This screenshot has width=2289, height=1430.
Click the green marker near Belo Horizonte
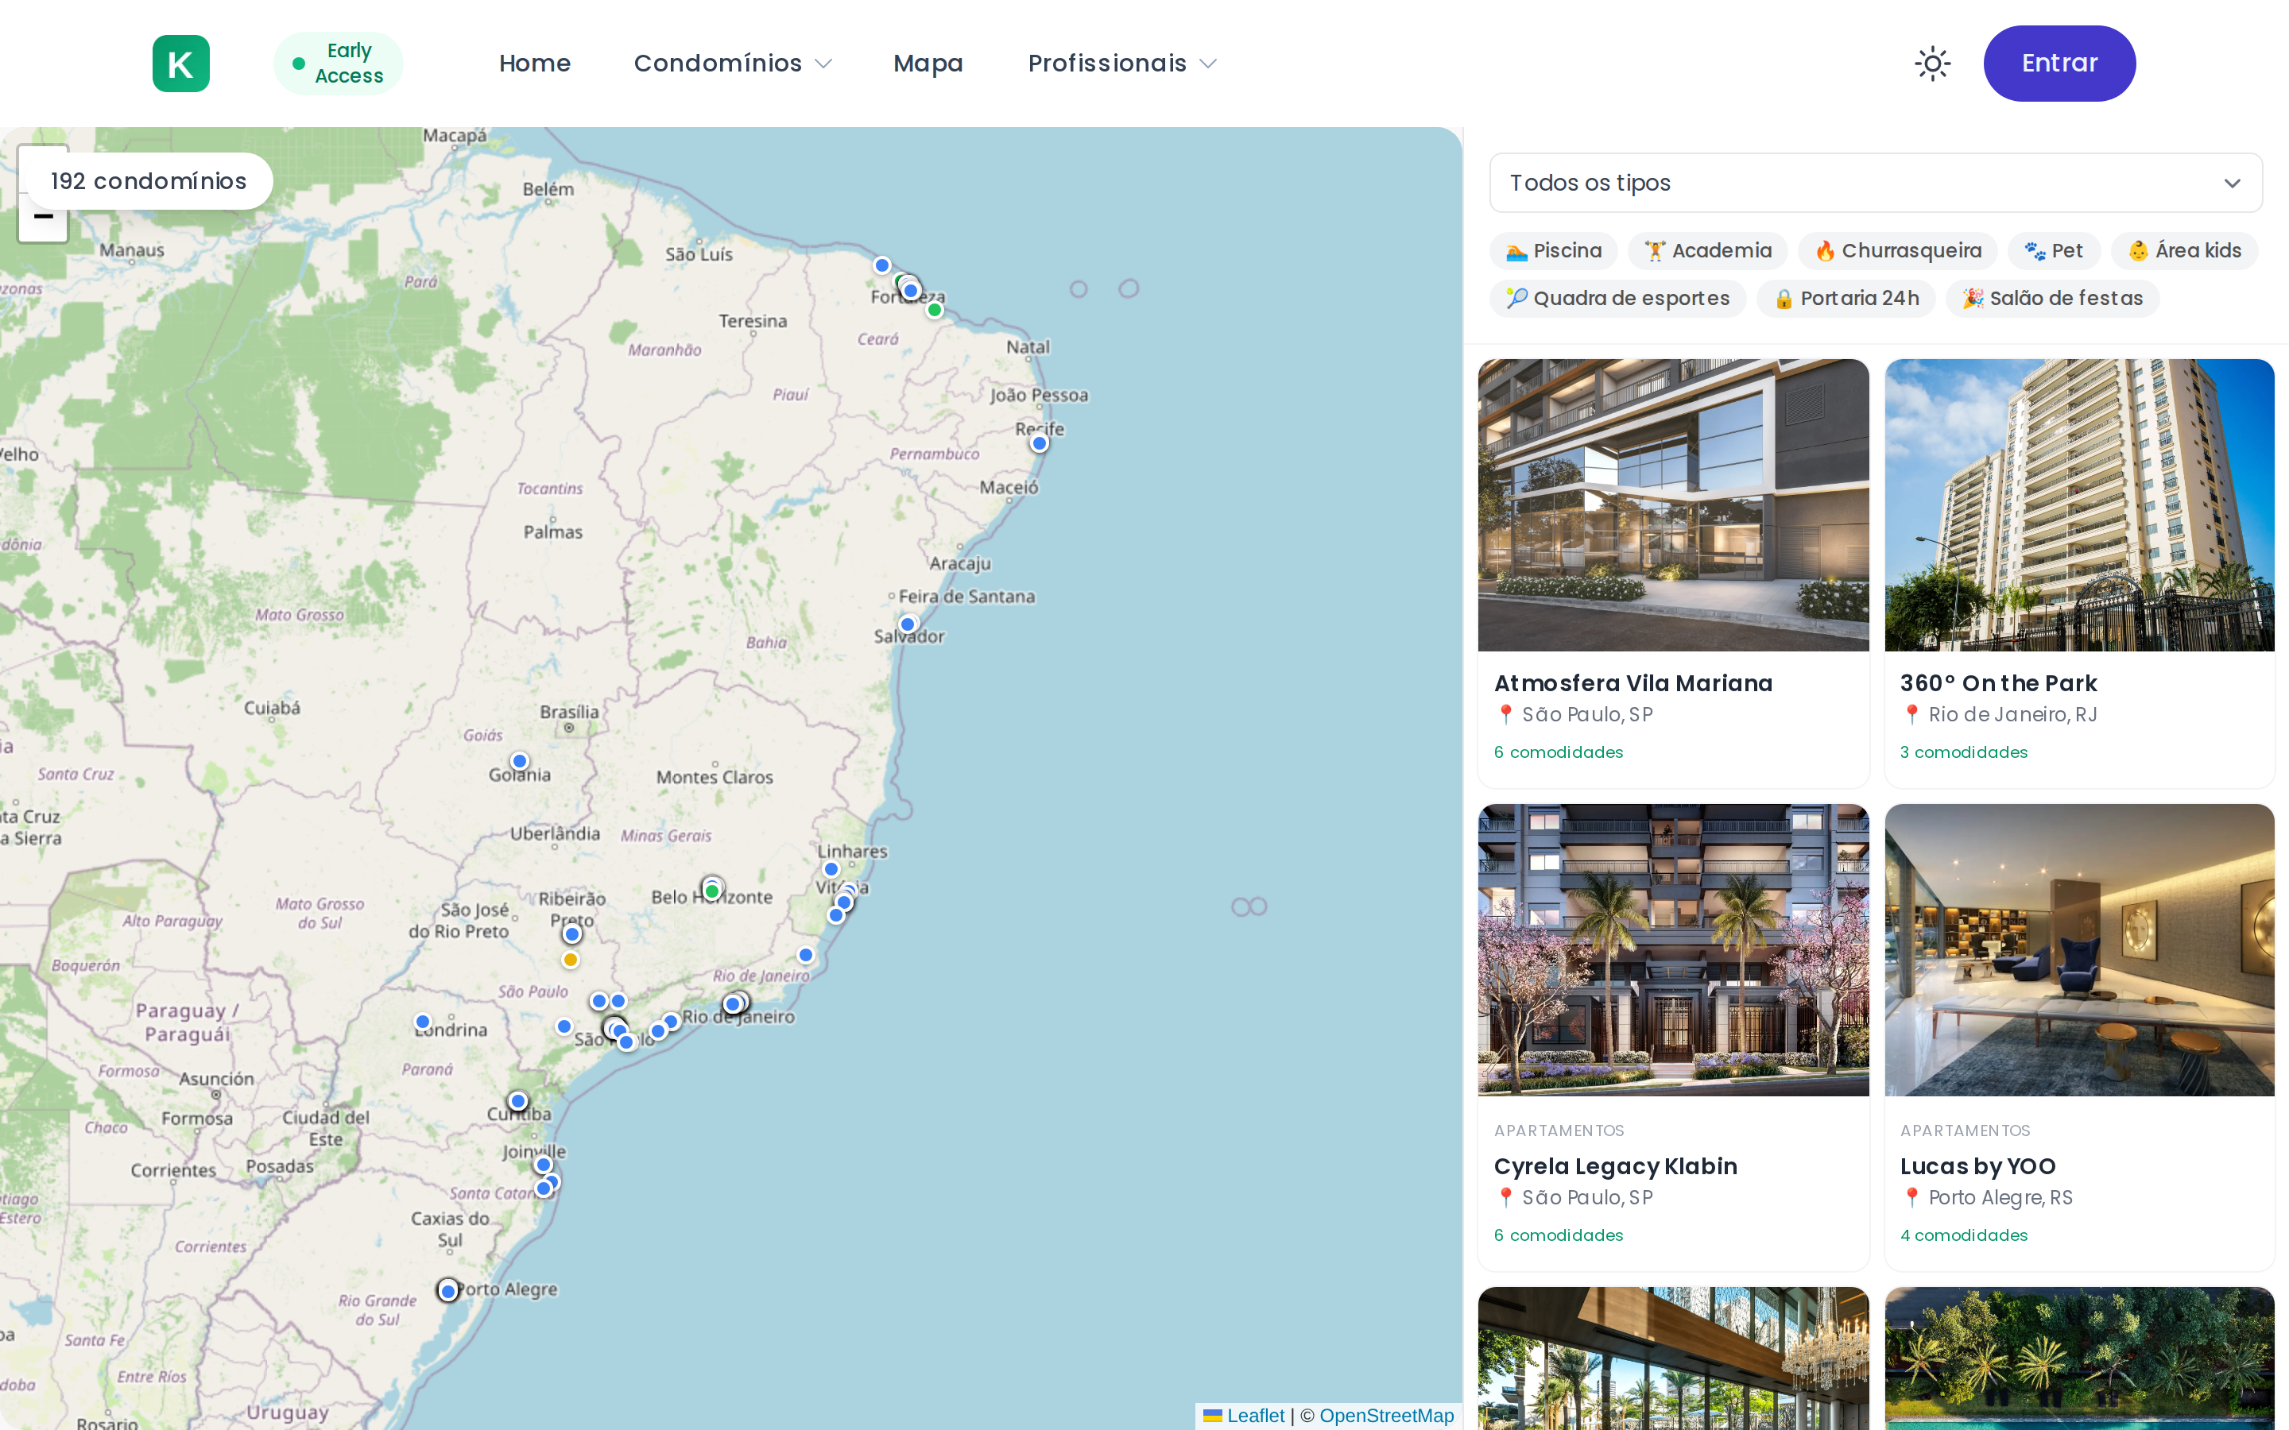(x=712, y=891)
